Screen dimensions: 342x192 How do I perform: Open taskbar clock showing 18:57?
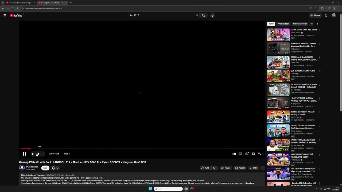[336, 189]
